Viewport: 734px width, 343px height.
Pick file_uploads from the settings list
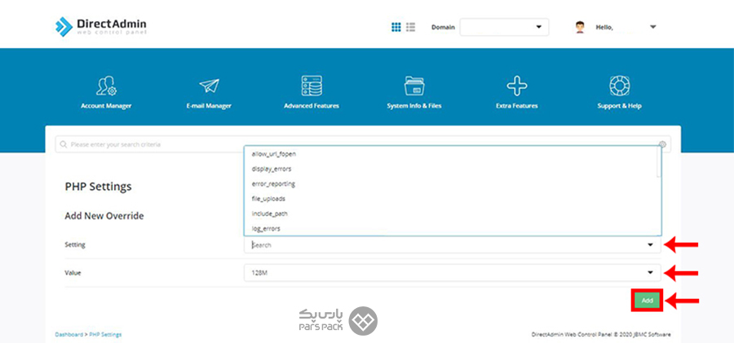(268, 199)
